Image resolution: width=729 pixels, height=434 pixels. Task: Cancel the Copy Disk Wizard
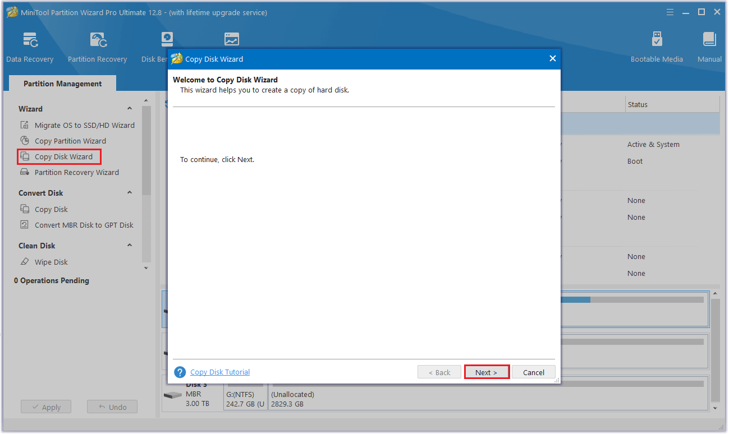pyautogui.click(x=533, y=372)
